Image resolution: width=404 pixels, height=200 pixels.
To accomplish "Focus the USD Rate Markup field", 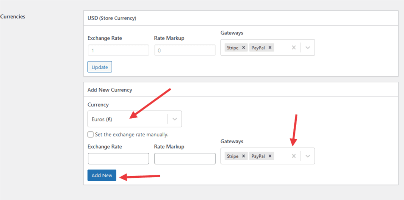I will tap(185, 50).
